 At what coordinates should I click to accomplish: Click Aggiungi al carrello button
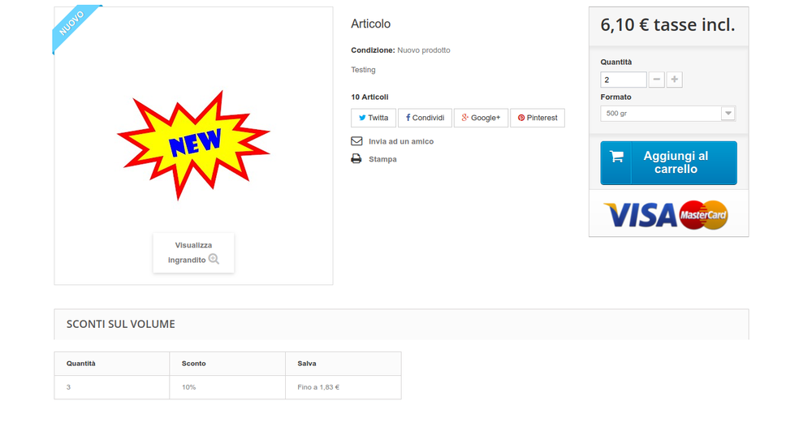pos(668,163)
